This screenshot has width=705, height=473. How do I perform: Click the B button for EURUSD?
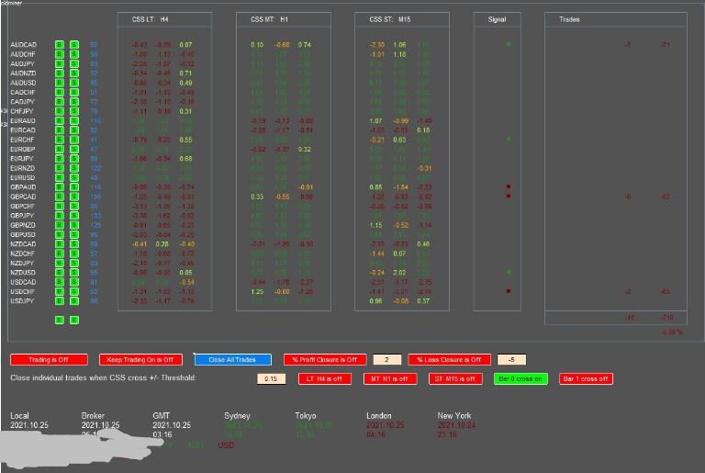click(60, 177)
